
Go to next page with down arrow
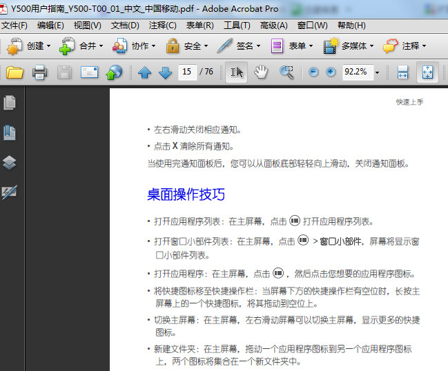[x=166, y=72]
